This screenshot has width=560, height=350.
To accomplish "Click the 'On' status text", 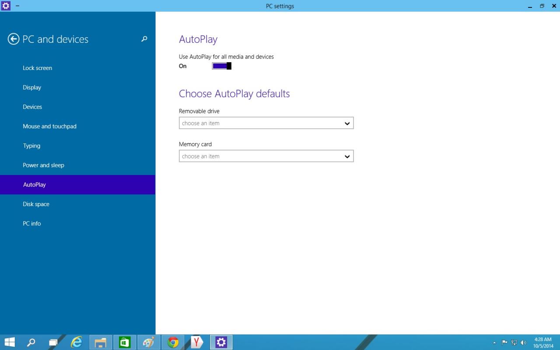I will click(x=182, y=66).
